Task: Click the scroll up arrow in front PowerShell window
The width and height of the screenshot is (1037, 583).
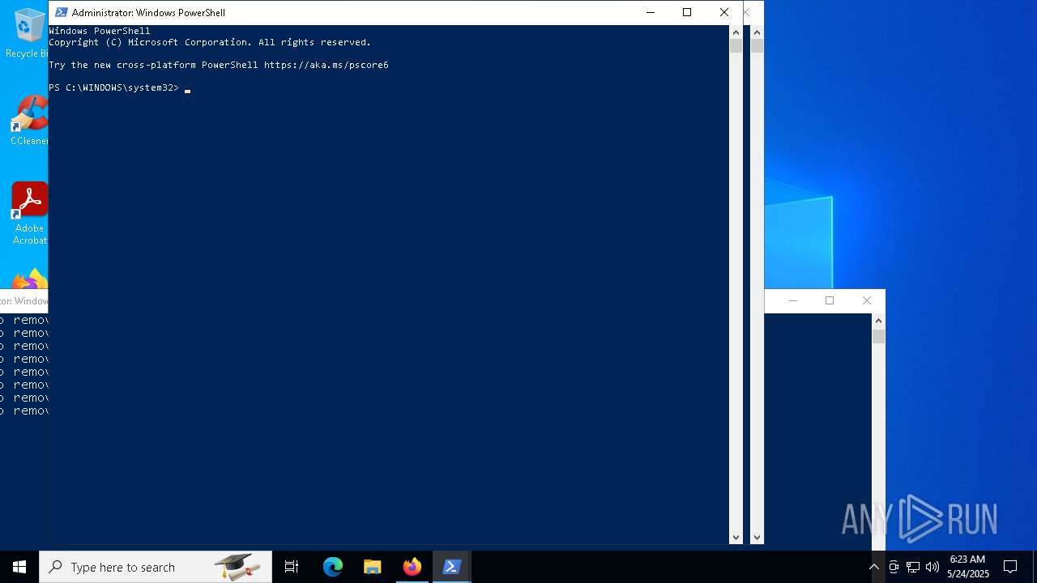Action: click(x=736, y=32)
